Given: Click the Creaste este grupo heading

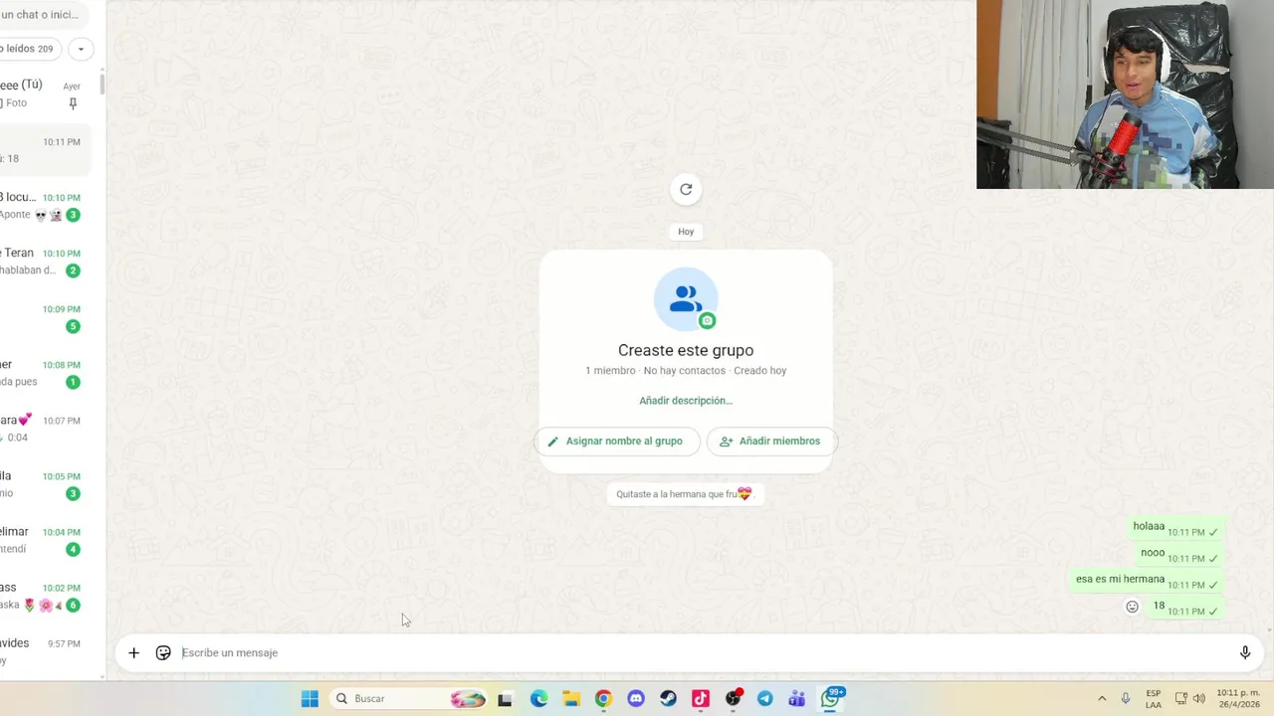Looking at the screenshot, I should (x=686, y=350).
